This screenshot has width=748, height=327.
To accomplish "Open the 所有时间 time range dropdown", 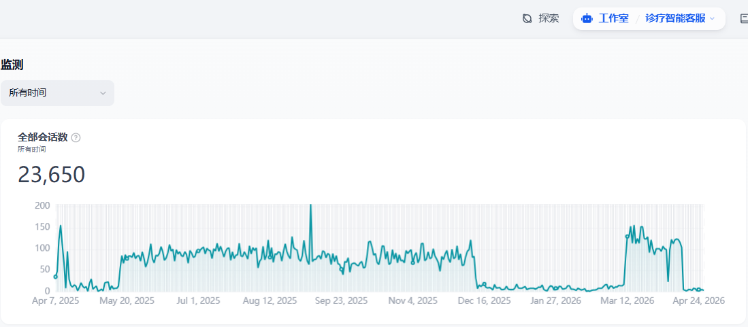I will pyautogui.click(x=57, y=93).
